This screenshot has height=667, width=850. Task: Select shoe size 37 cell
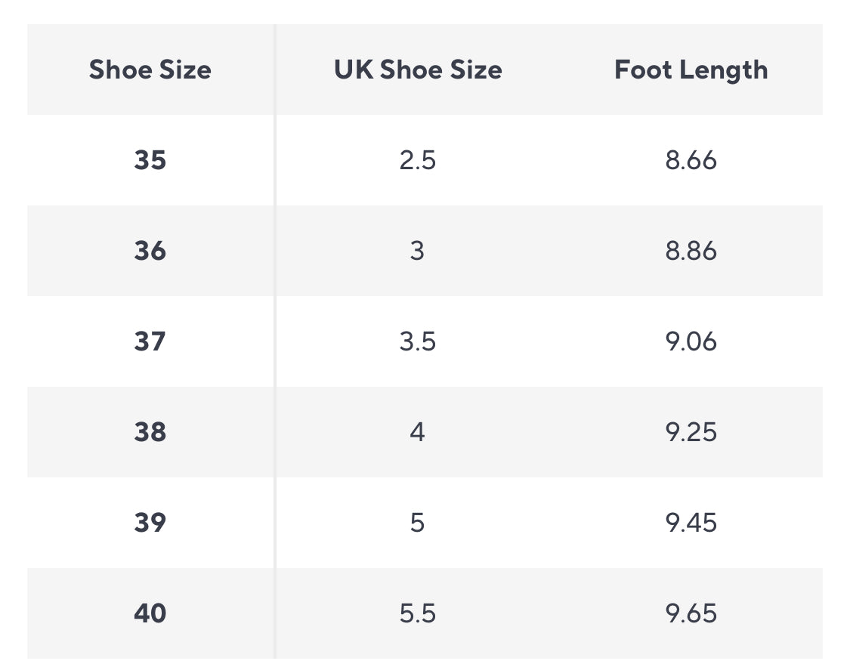(150, 341)
